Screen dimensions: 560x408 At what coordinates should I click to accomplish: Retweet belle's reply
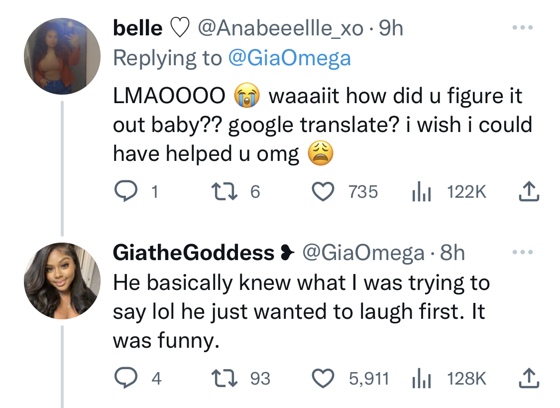coord(224,191)
